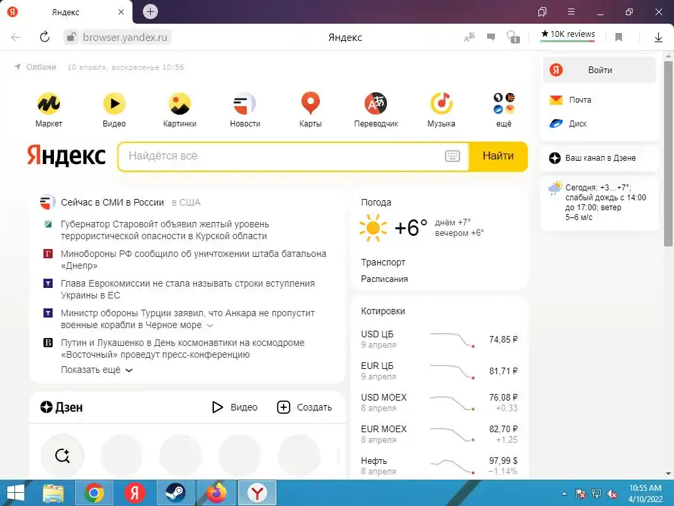Open the Картинки service icon
Viewport: 674px width, 506px height.
pyautogui.click(x=180, y=103)
